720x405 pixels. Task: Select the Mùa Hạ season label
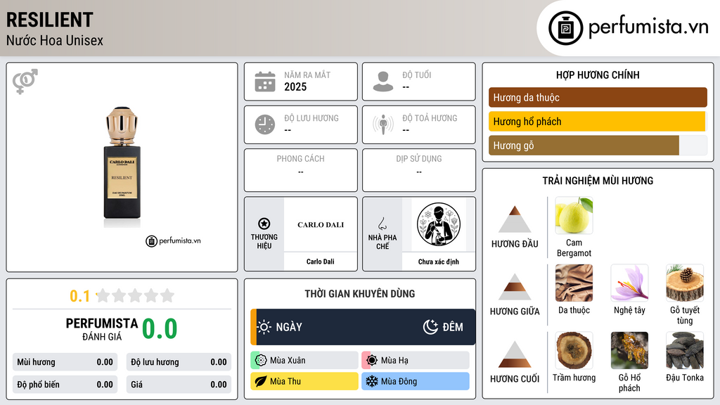tap(394, 361)
